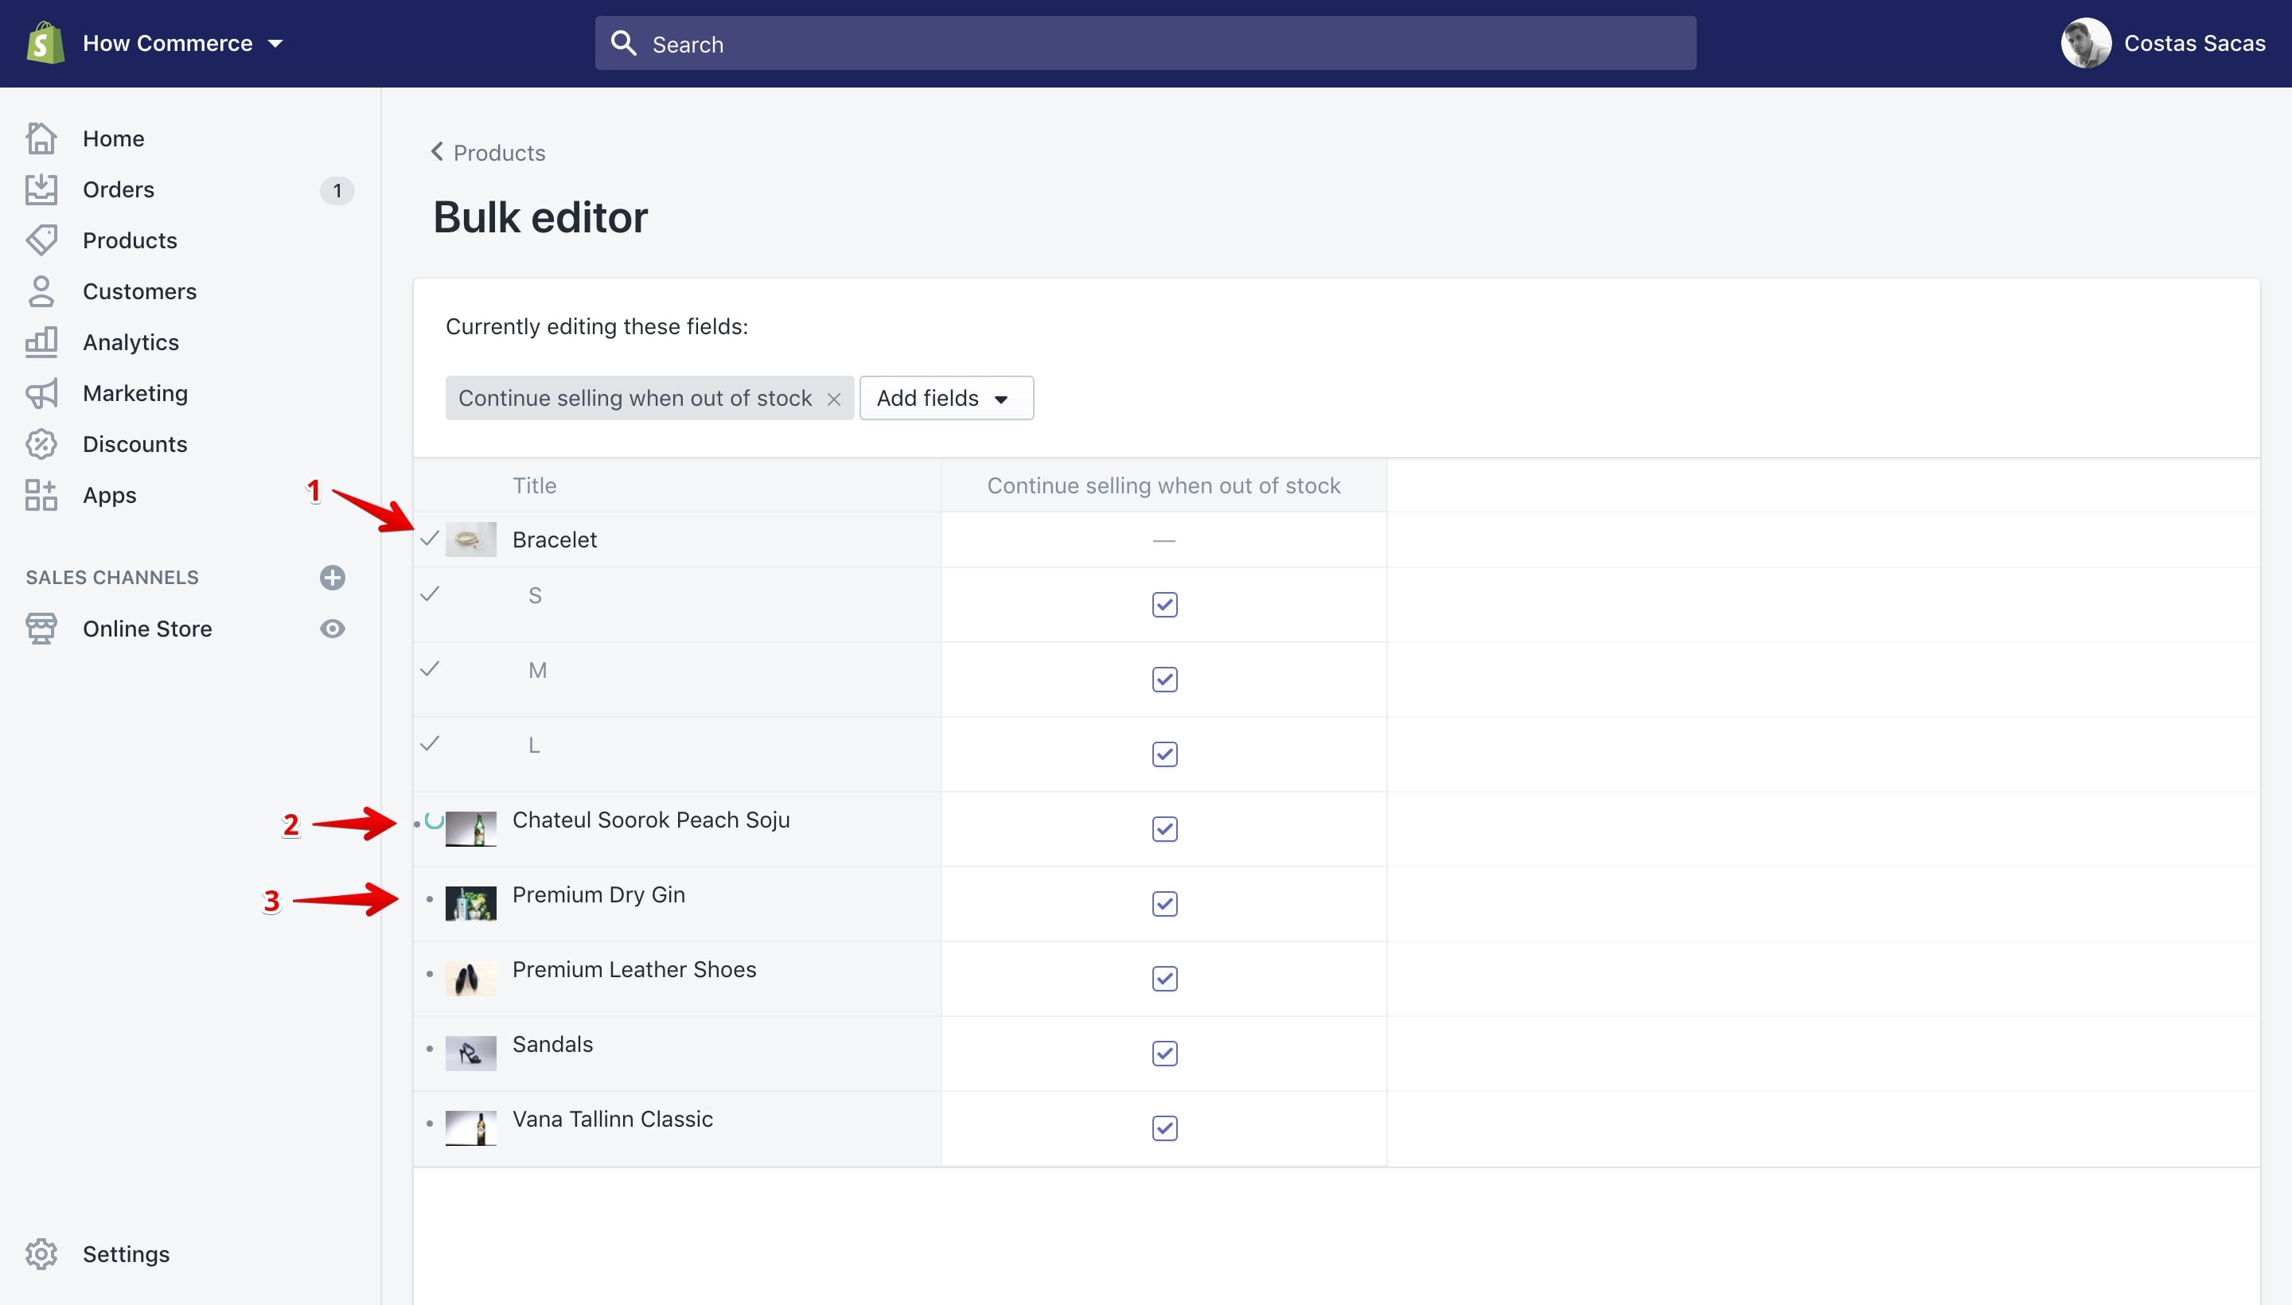Open the Add fields dropdown
The image size is (2292, 1305).
(946, 398)
